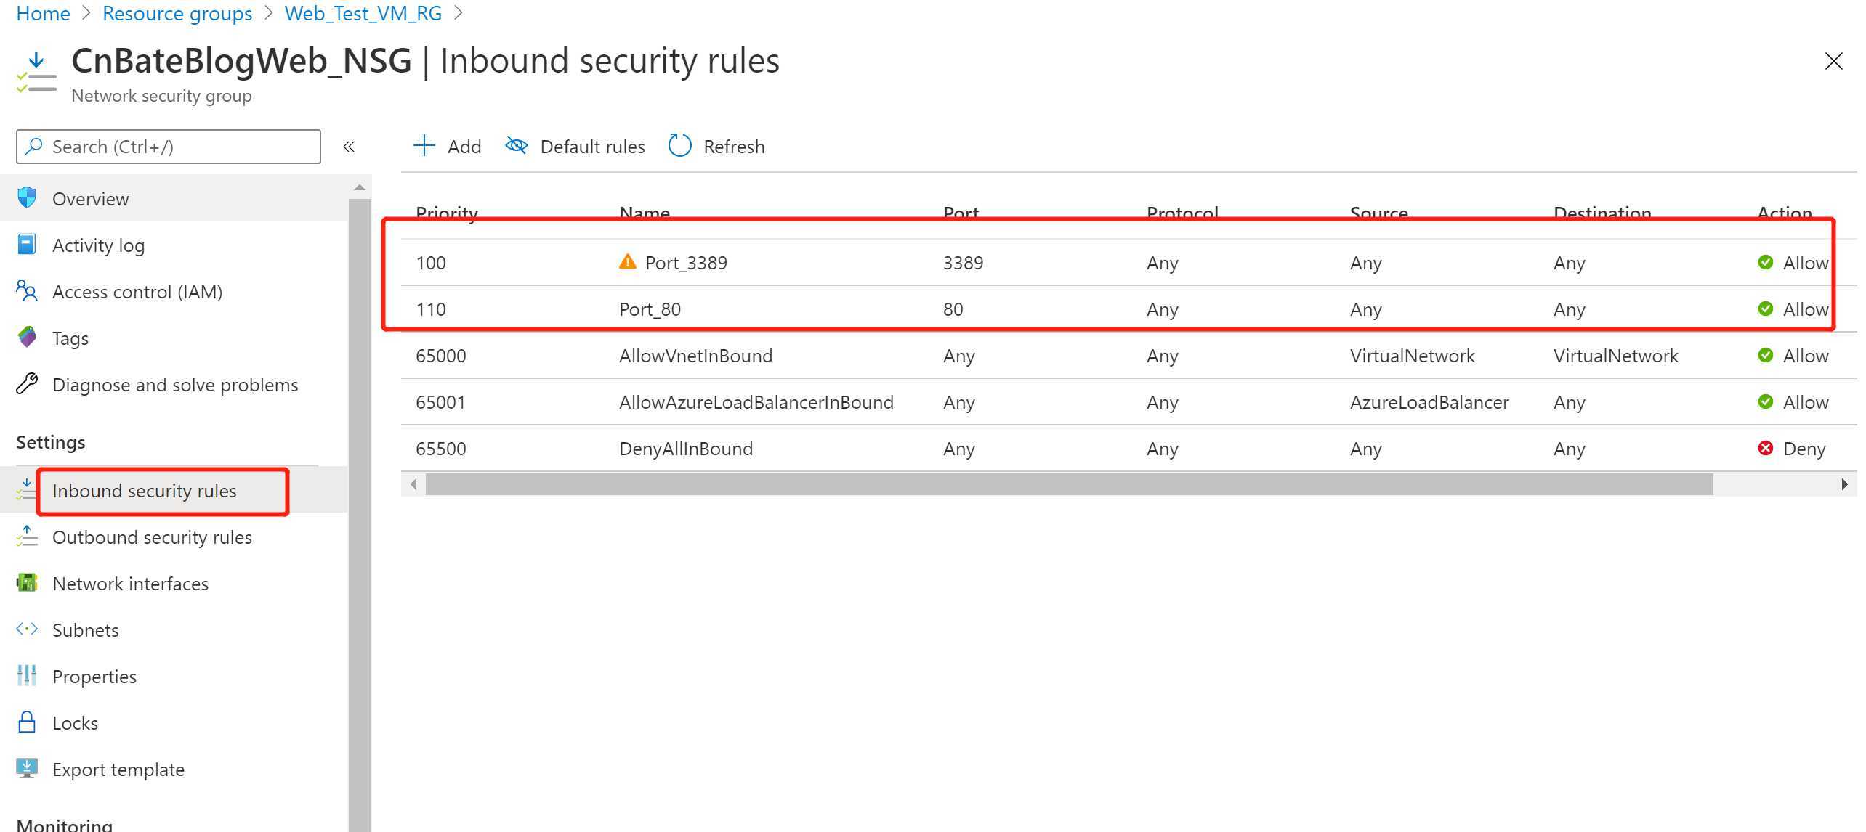Click the horizontal table scrollbar thumb
Image resolution: width=1866 pixels, height=832 pixels.
(1069, 484)
